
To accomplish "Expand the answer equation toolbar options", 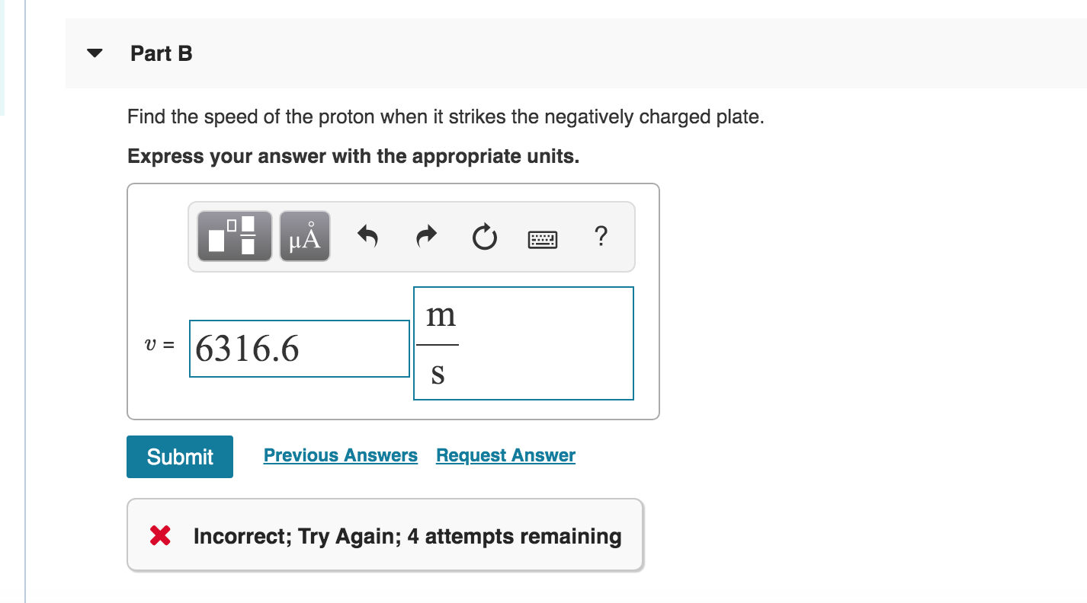I will [x=411, y=236].
